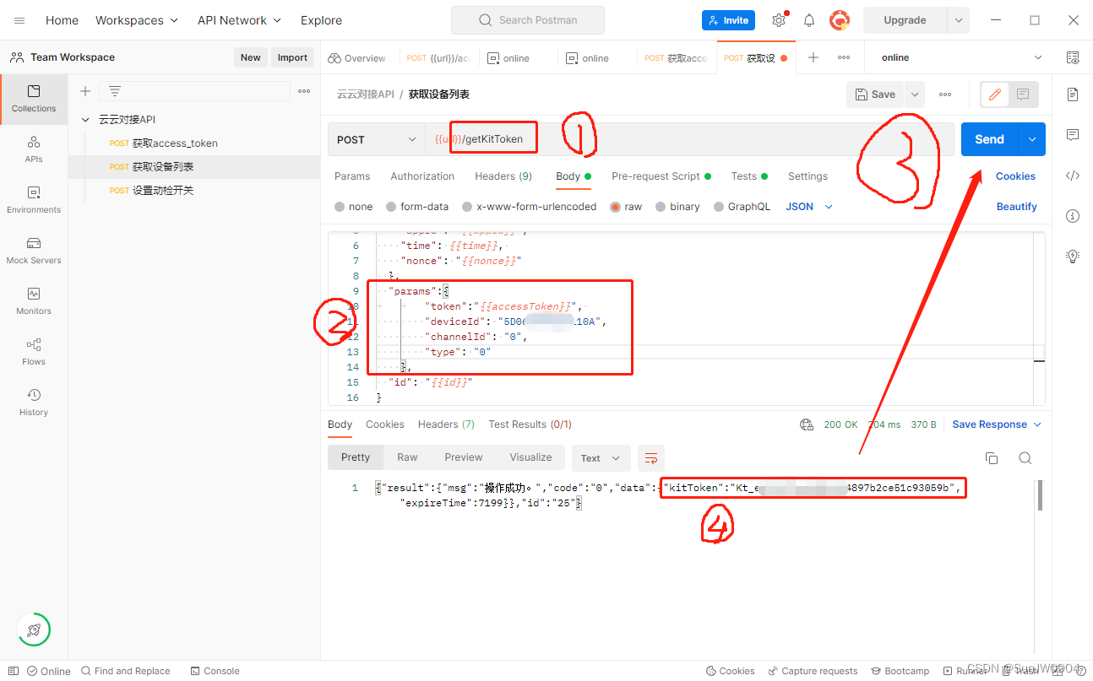
Task: Open Send button dropdown arrow
Action: point(1032,139)
